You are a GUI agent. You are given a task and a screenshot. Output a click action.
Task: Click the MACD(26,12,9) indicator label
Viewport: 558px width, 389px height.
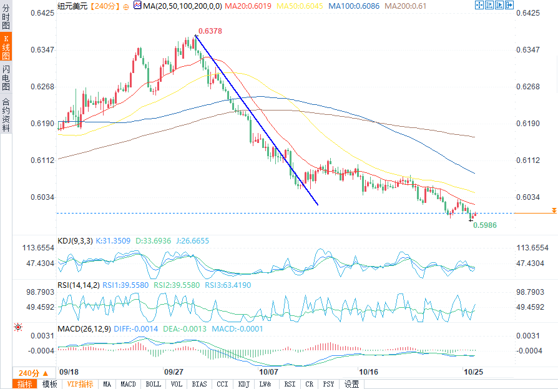point(84,329)
